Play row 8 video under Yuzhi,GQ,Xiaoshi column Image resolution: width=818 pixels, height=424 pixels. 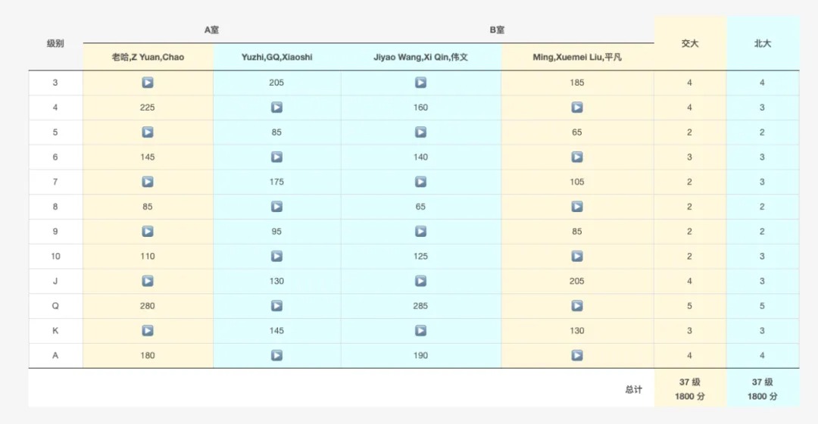(x=276, y=207)
